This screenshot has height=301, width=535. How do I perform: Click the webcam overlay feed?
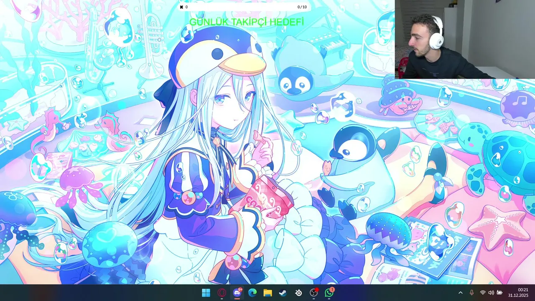click(x=465, y=39)
